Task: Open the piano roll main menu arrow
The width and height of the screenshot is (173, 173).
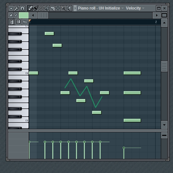Action: [11, 8]
